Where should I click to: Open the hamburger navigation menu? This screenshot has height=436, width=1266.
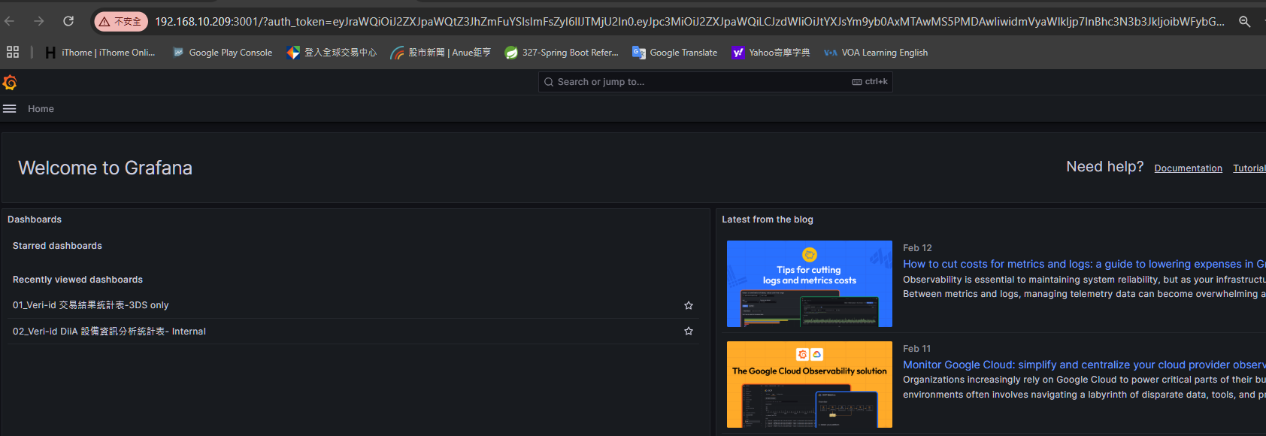pyautogui.click(x=10, y=109)
